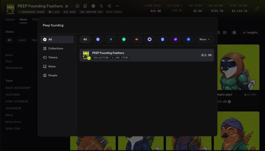Expand the EYES / EYEWEAR trait
This screenshot has width=265, height=151.
tap(17, 102)
